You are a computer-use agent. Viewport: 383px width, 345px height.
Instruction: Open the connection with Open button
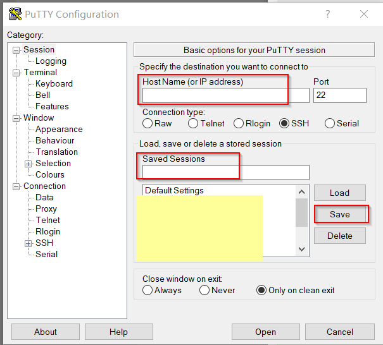tap(266, 332)
